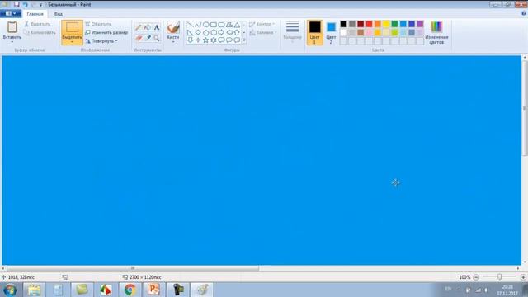Open PowerPoint from the taskbar
Viewport: 528px width, 297px height.
tap(154, 290)
